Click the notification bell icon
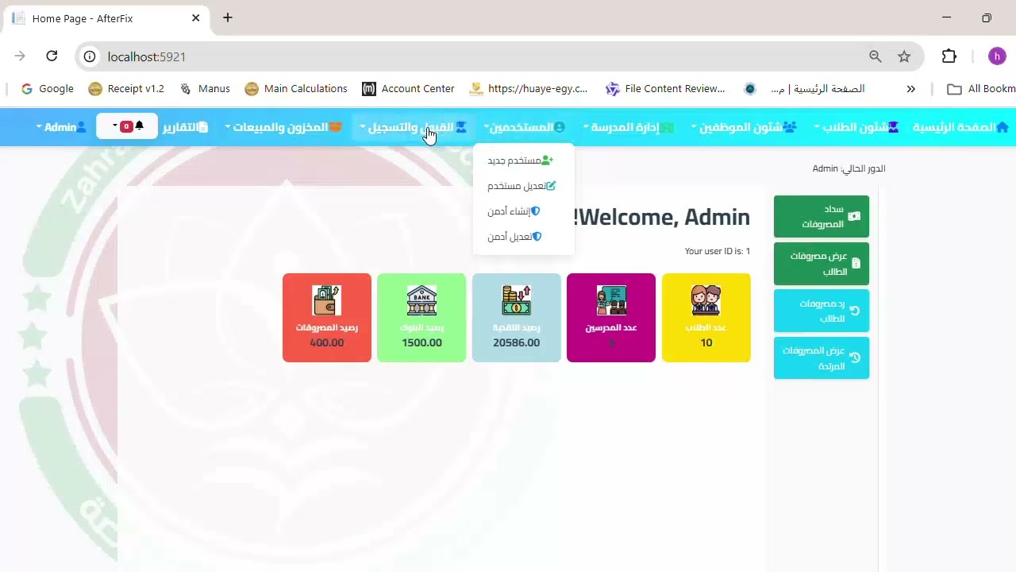 [x=140, y=126]
